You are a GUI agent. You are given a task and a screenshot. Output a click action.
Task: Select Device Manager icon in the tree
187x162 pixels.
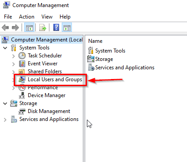point(22,95)
